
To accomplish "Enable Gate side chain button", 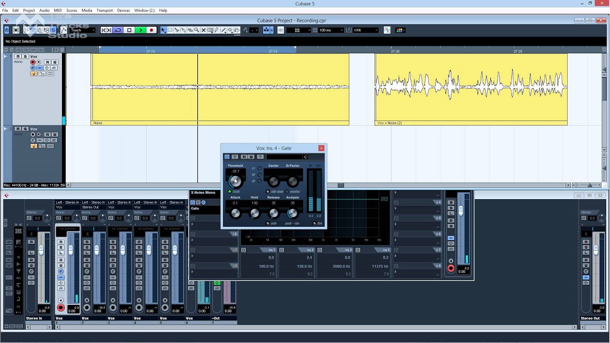I will pos(267,192).
